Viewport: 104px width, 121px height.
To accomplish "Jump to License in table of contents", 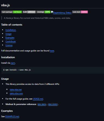I will 9,45.
